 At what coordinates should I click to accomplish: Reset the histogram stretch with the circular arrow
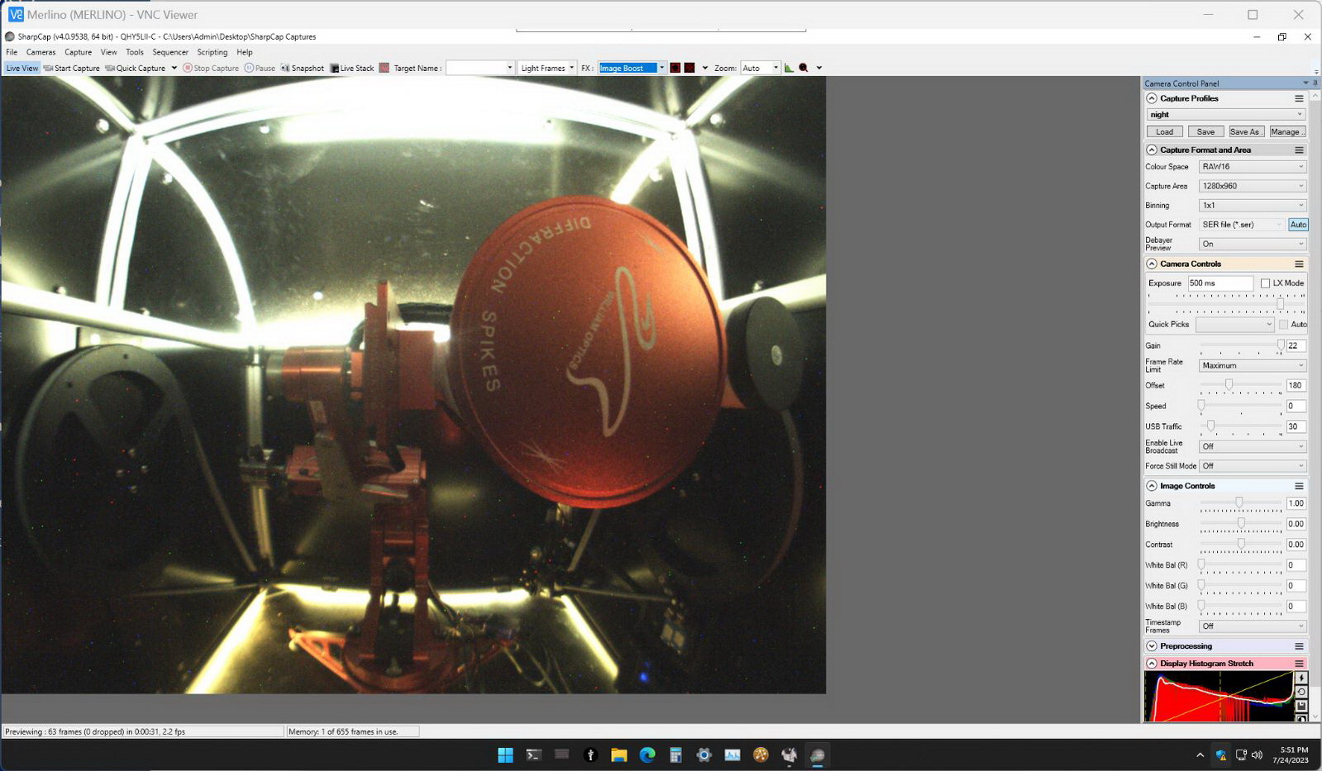(x=1301, y=692)
